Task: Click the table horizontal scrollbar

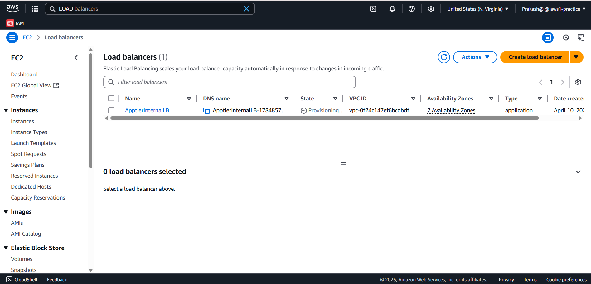Action: tap(324, 118)
